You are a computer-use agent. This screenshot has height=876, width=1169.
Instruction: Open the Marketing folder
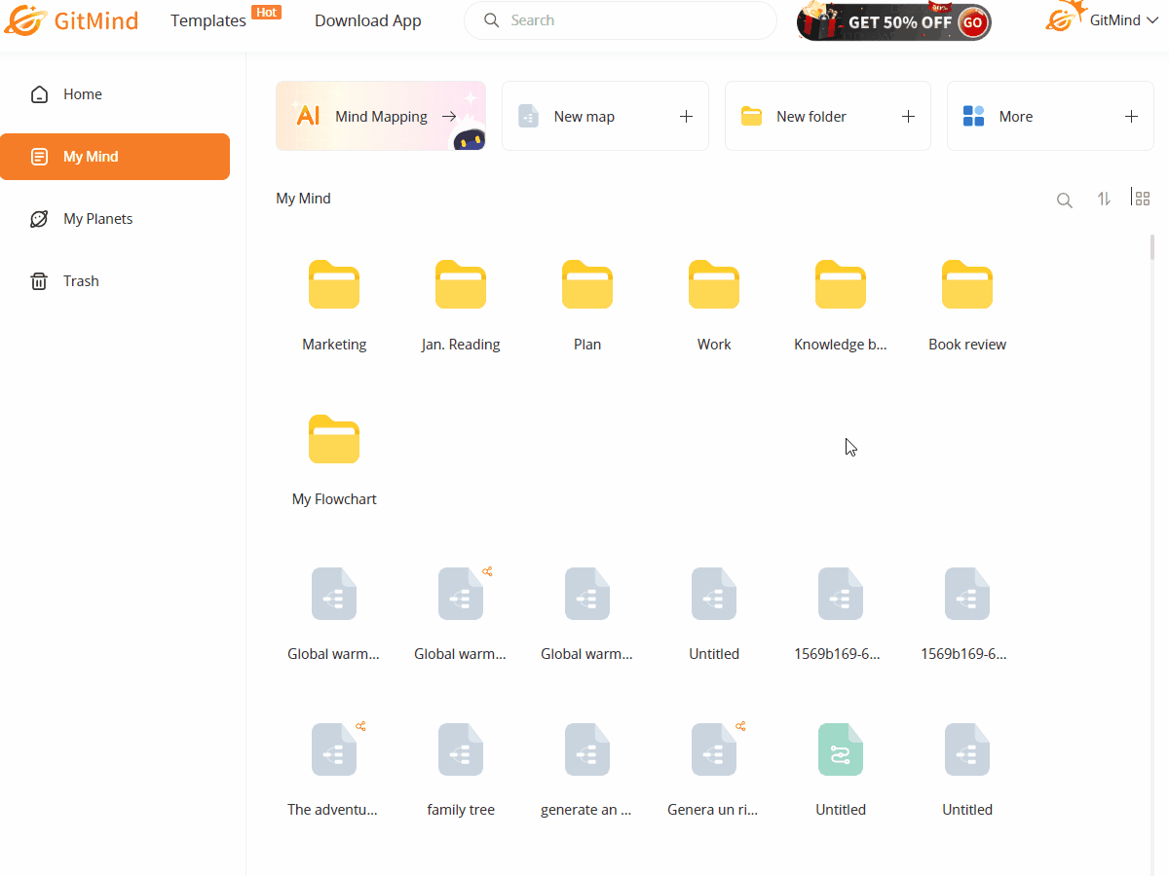[x=334, y=284]
